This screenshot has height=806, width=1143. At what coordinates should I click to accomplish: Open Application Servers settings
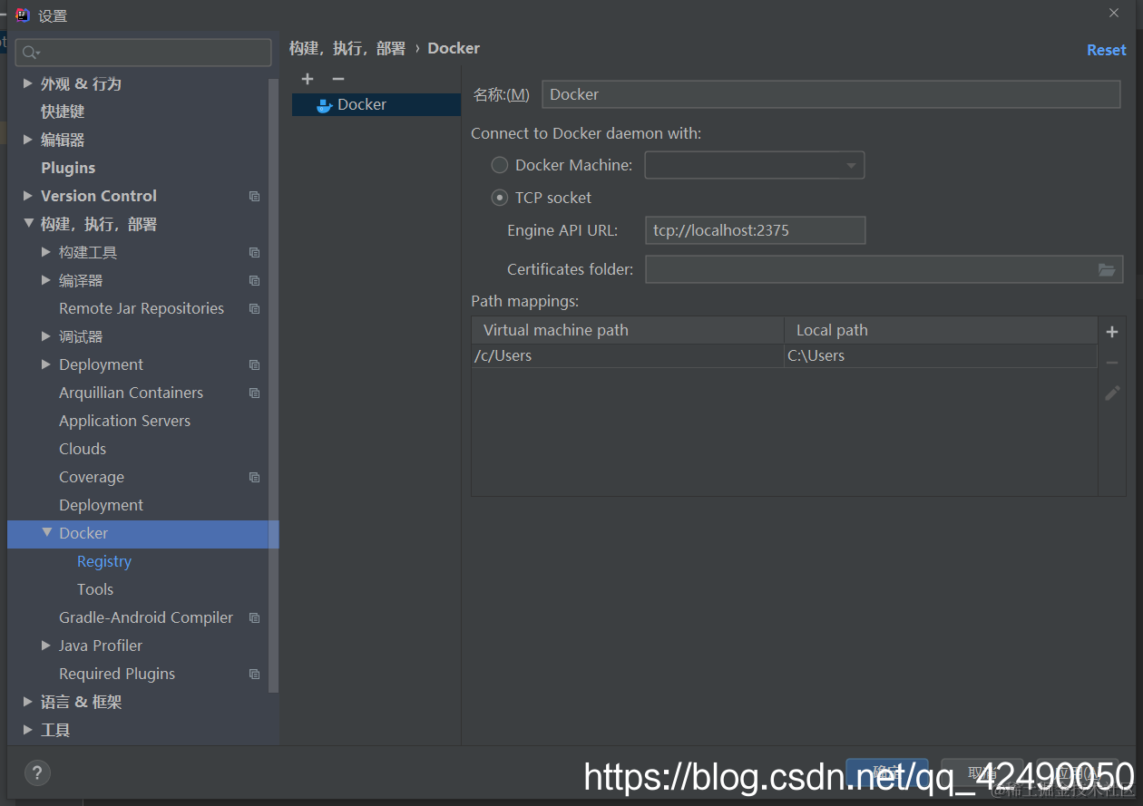coord(124,421)
